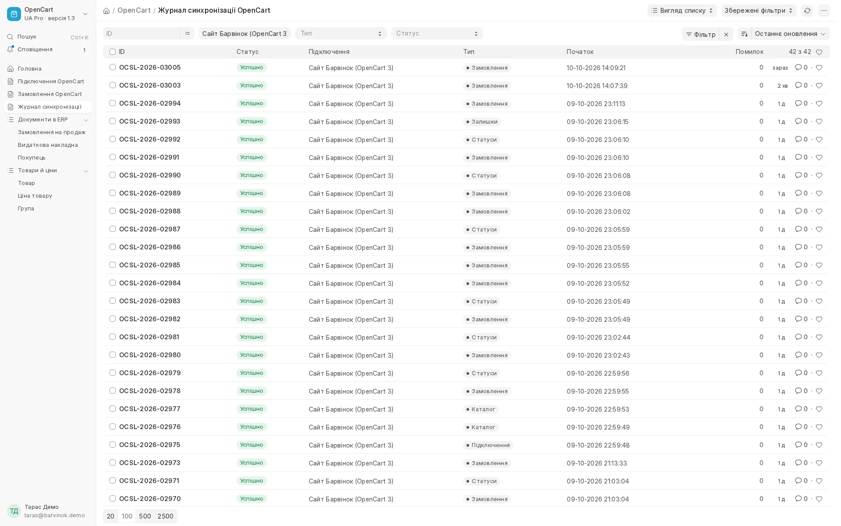Like record OCSL-2026-02993 with heart icon
Viewport: 841px width, 526px height.
pos(819,121)
